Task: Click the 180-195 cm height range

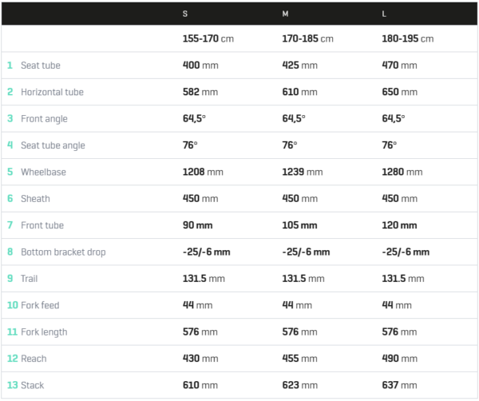Action: [407, 38]
